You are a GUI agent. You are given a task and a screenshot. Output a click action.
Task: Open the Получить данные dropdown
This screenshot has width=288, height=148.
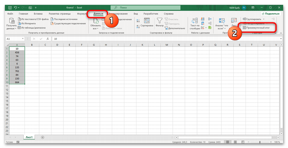pos(12,24)
